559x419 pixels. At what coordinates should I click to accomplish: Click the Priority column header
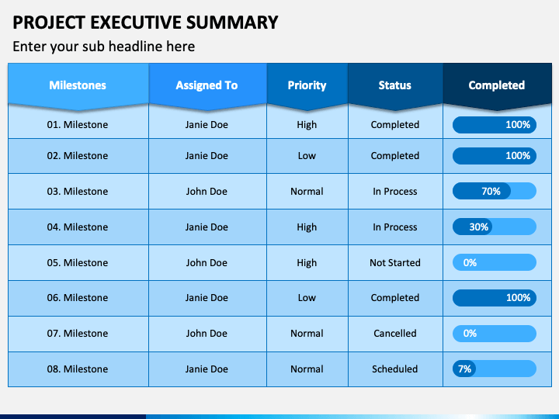(307, 85)
